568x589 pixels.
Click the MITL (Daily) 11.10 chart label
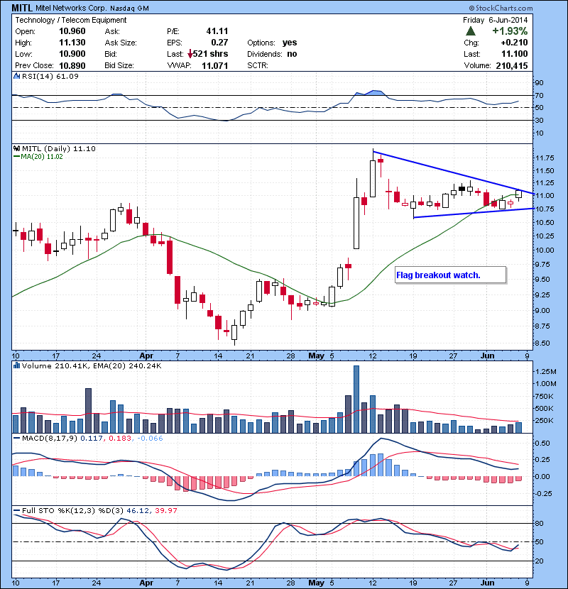(x=59, y=148)
